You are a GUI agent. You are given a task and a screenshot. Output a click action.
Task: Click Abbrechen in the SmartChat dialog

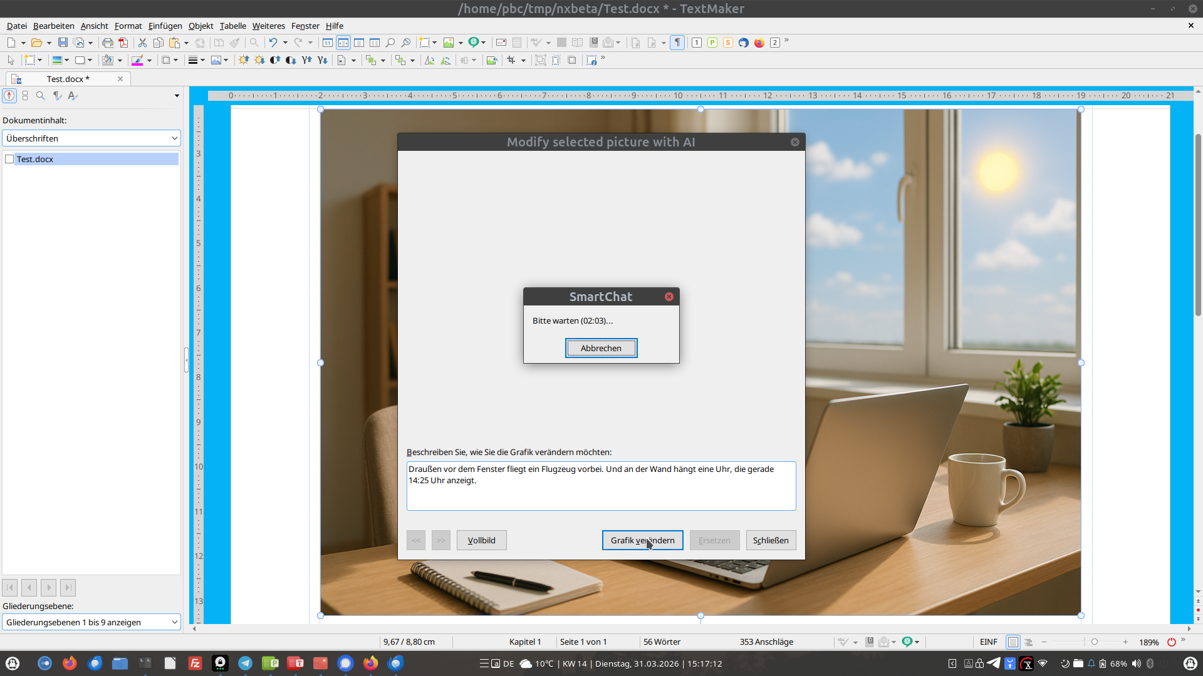coord(601,348)
